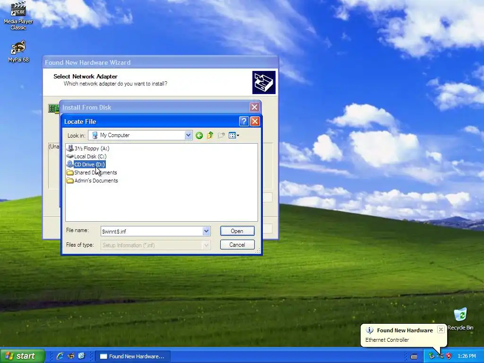The width and height of the screenshot is (484, 363).
Task: Dismiss the Found New Hardware balloon
Action: (x=441, y=329)
